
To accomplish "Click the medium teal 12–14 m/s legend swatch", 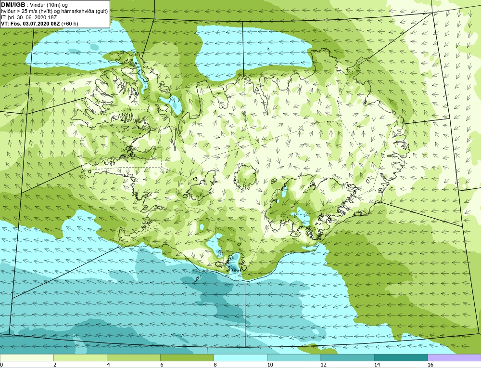I will [347, 357].
